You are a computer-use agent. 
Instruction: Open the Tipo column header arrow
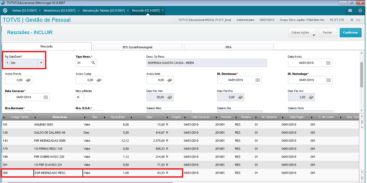click(85, 117)
